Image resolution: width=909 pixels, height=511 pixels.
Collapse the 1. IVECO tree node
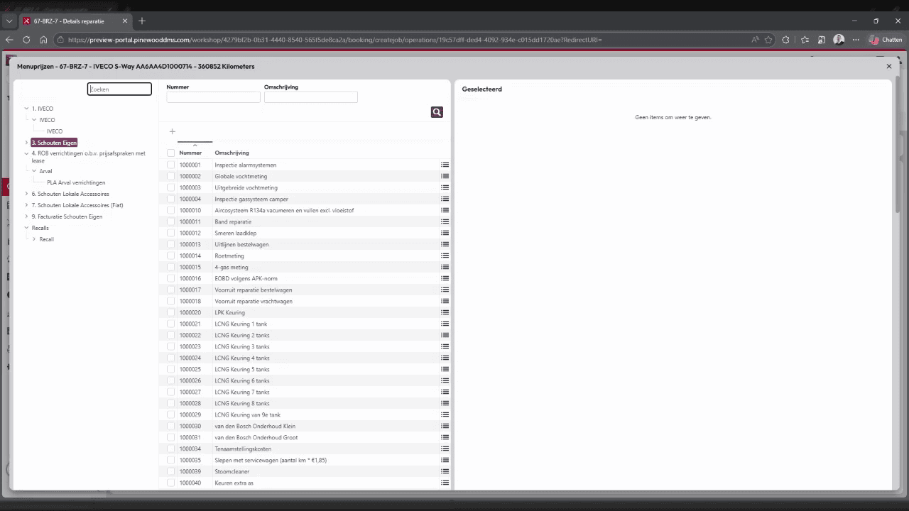click(x=26, y=109)
